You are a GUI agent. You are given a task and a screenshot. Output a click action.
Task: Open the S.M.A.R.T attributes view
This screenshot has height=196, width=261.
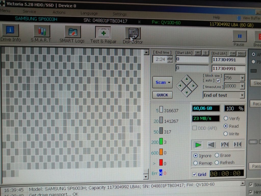pyautogui.click(x=41, y=34)
